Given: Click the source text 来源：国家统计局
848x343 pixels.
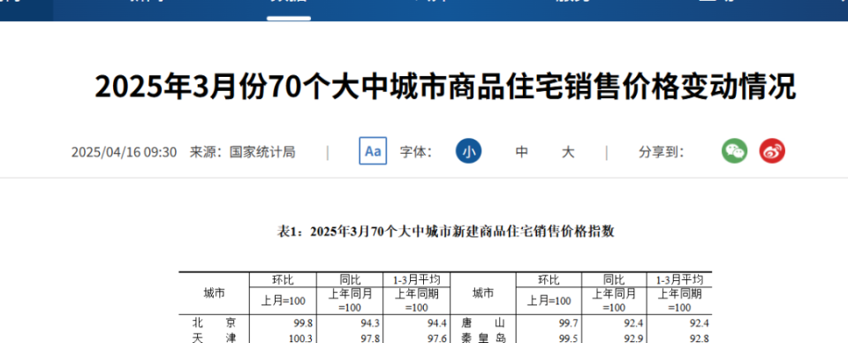Looking at the screenshot, I should coord(242,152).
